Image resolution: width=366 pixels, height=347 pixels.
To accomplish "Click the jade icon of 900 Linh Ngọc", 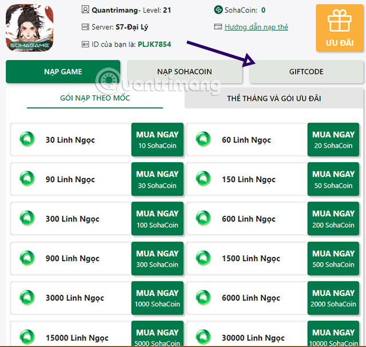I will point(27,258).
